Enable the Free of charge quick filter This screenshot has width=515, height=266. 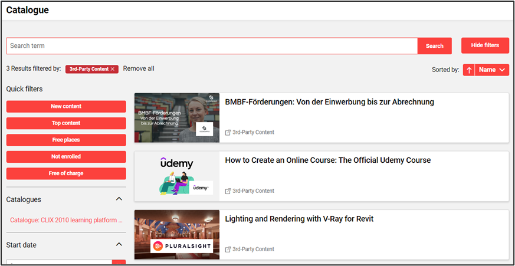(x=66, y=173)
